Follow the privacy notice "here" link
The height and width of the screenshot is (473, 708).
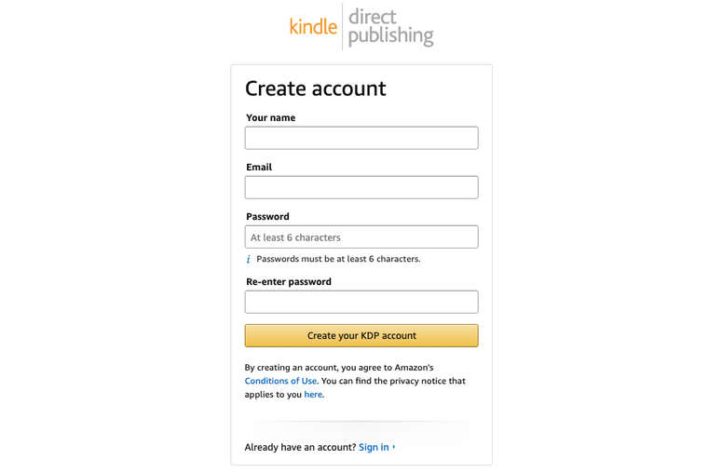tap(313, 395)
